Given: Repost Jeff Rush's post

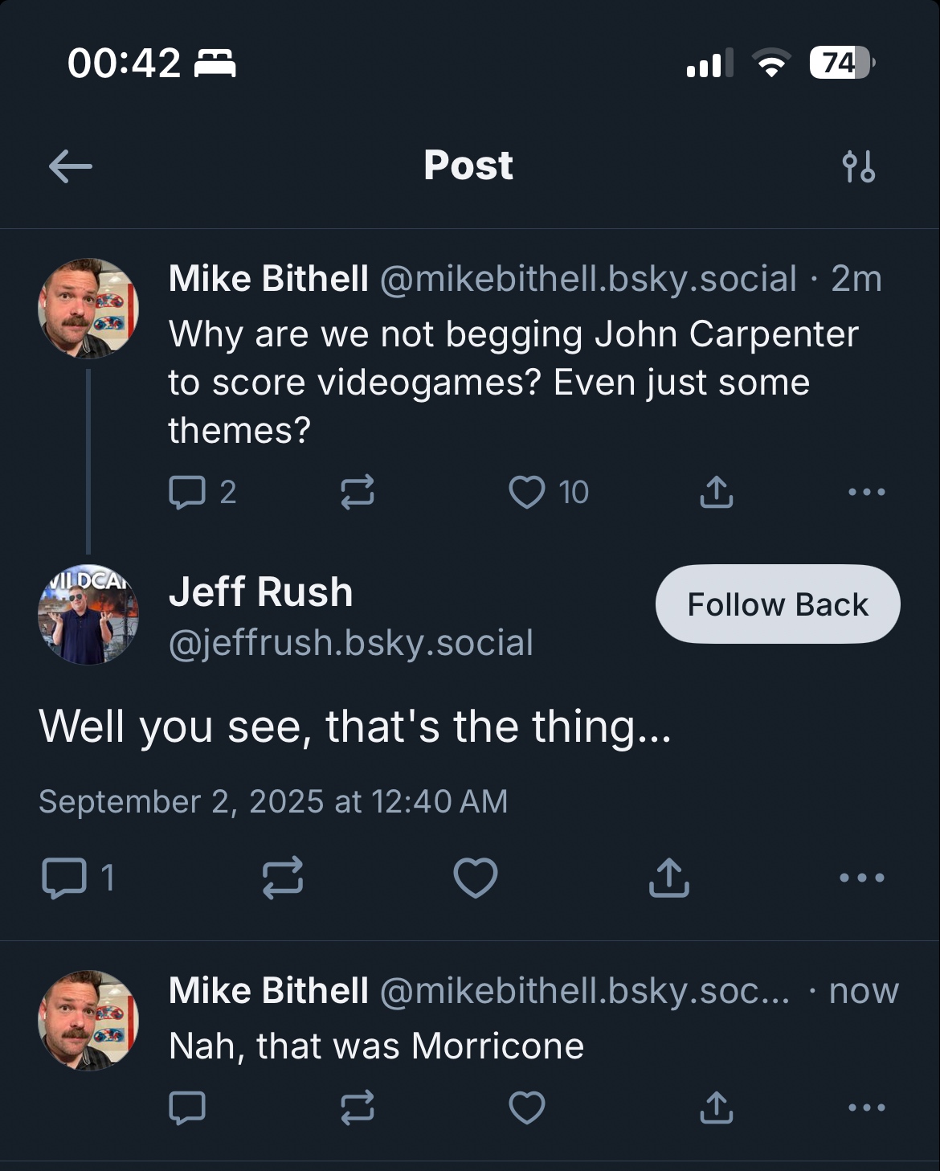Looking at the screenshot, I should (x=283, y=878).
